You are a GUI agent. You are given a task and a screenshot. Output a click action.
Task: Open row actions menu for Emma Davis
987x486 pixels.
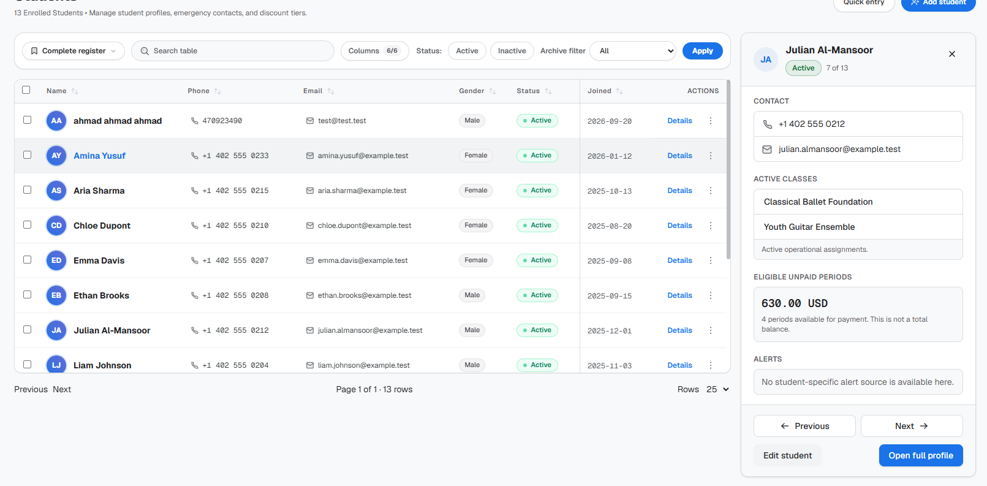tap(711, 260)
